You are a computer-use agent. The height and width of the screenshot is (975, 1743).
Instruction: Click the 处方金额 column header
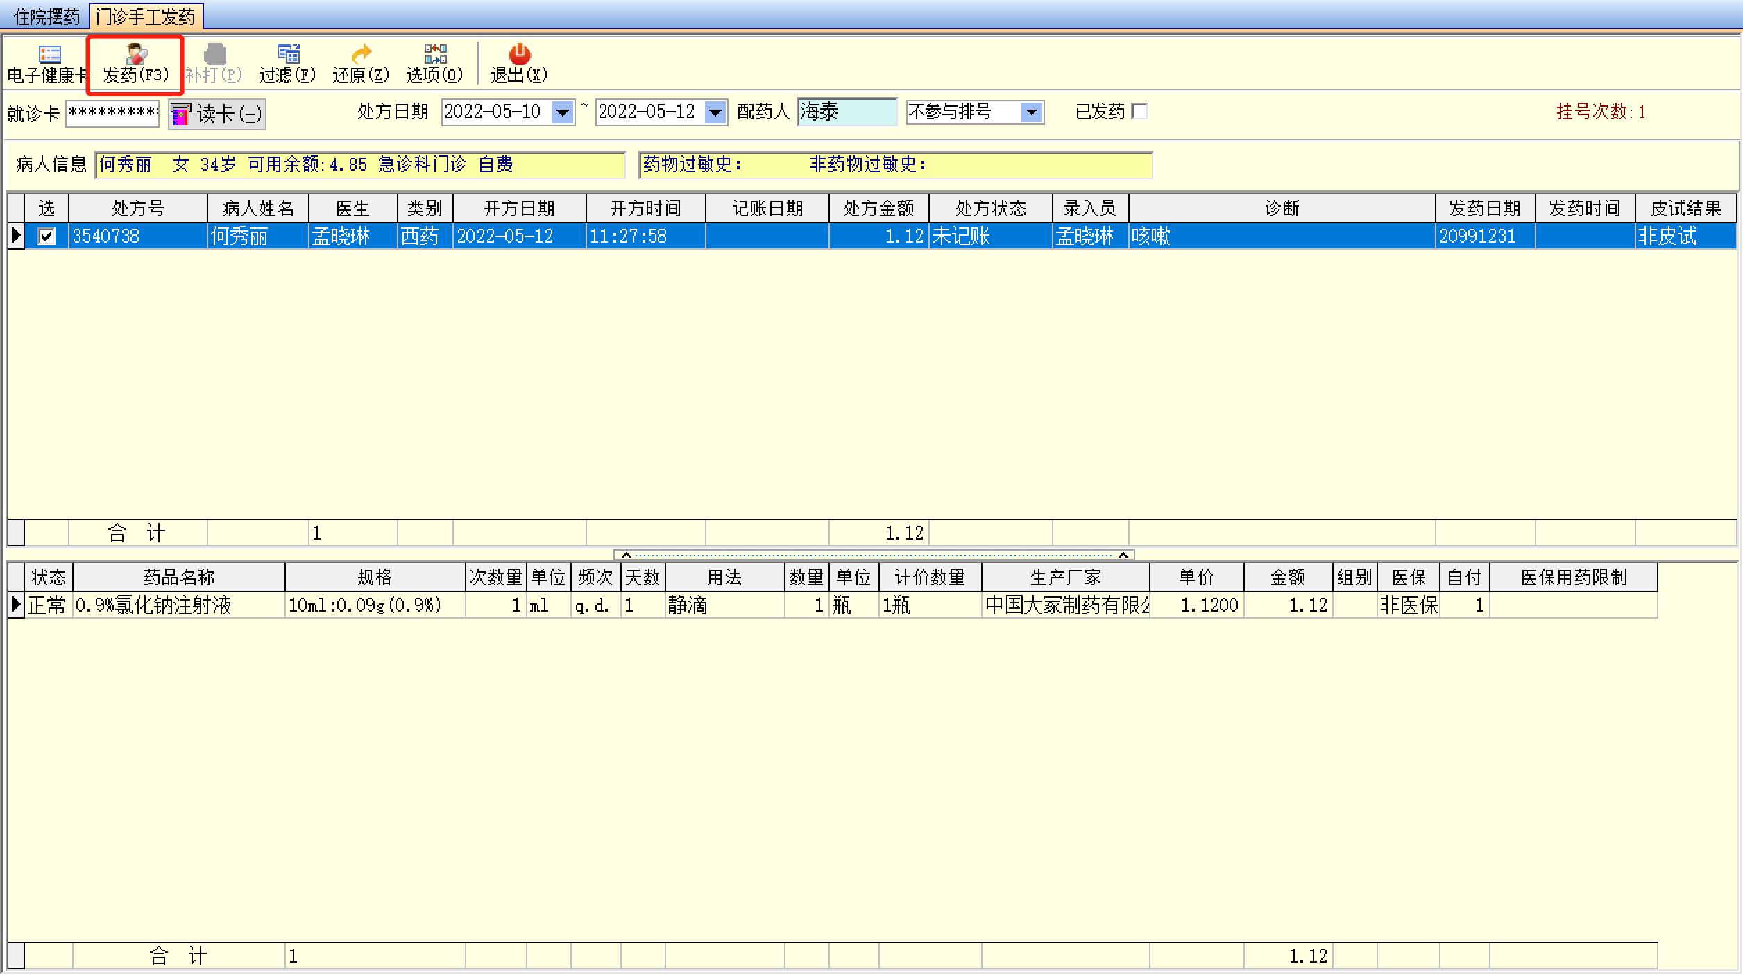[878, 208]
